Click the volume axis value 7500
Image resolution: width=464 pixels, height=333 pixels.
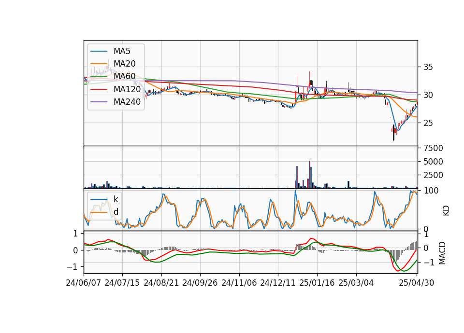pyautogui.click(x=433, y=148)
